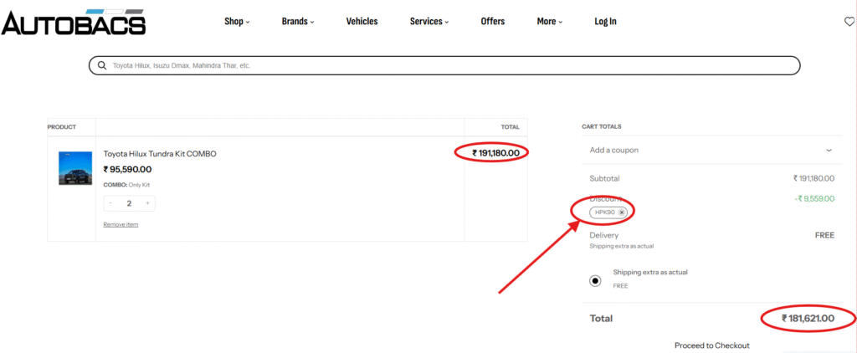Click the Remove item link

point(121,224)
